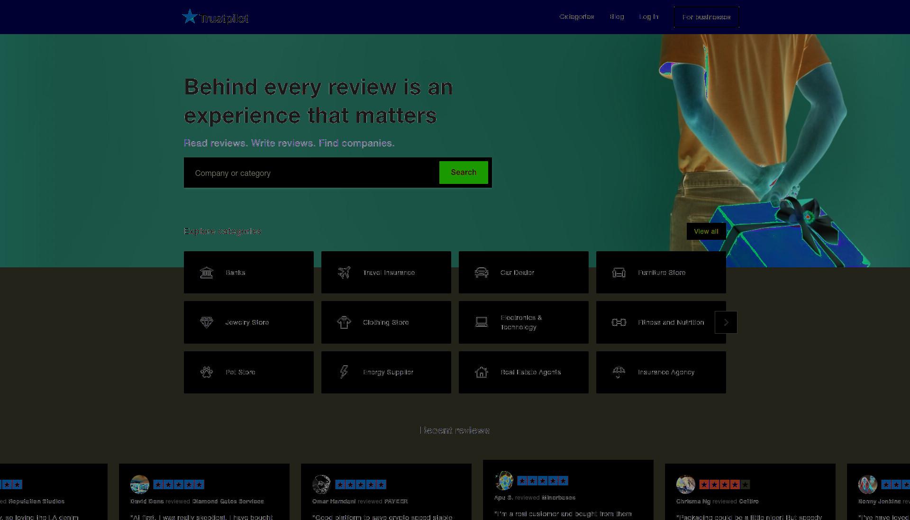Click the green Search button

pos(464,173)
